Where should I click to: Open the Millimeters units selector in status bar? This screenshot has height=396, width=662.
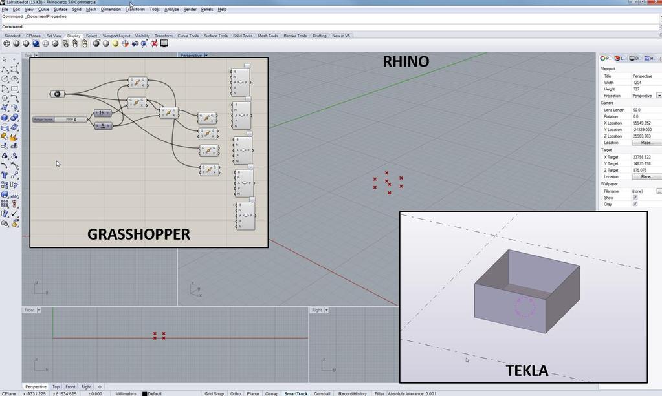[x=126, y=393]
